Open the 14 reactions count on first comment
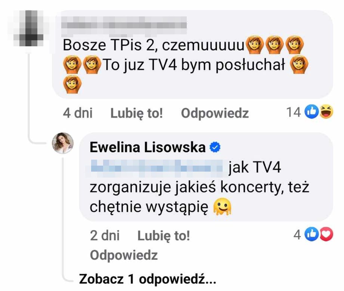 (294, 112)
